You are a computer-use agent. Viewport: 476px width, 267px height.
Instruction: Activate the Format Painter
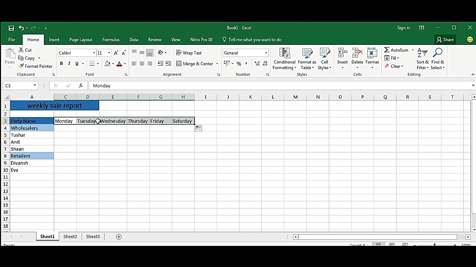(35, 66)
